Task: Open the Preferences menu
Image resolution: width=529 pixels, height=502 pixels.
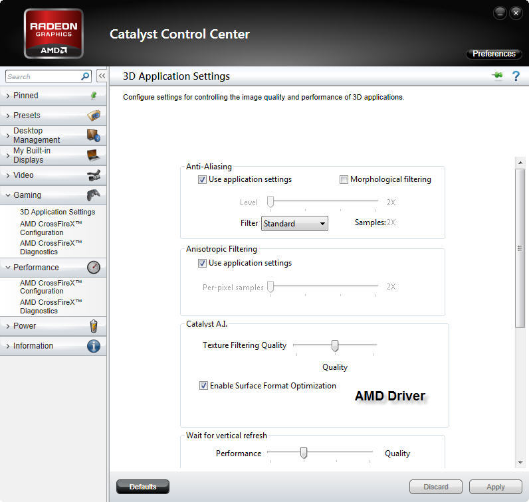Action: [494, 54]
